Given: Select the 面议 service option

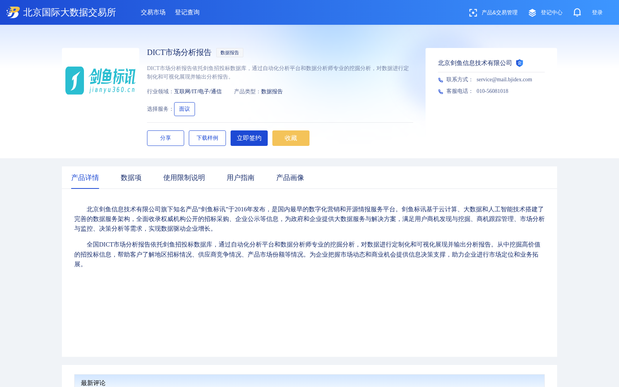Looking at the screenshot, I should point(185,109).
